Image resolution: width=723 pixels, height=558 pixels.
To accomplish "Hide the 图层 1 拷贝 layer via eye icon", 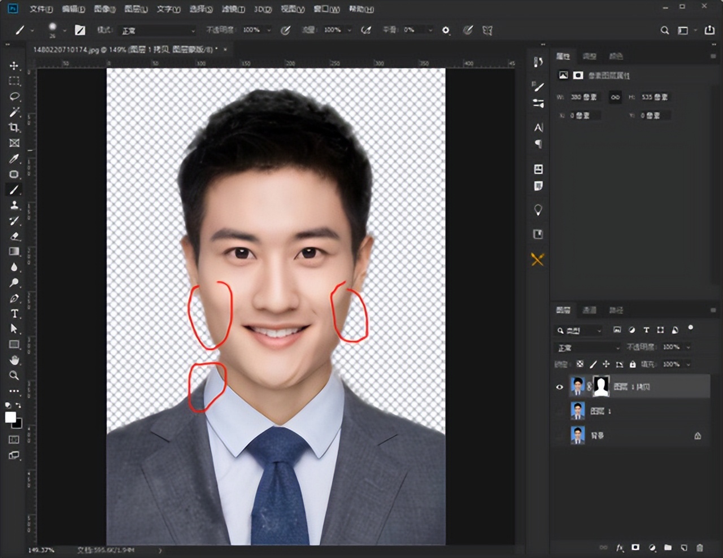I will point(560,387).
